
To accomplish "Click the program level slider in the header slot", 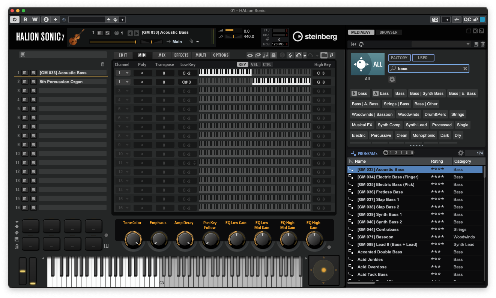I will coord(113,42).
